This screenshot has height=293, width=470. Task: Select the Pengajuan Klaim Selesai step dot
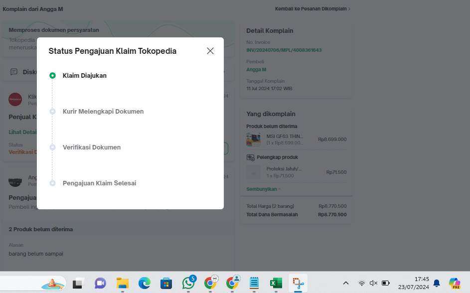pos(52,183)
